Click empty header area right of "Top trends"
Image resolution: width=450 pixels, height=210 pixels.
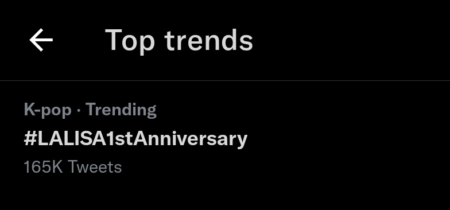pos(350,40)
